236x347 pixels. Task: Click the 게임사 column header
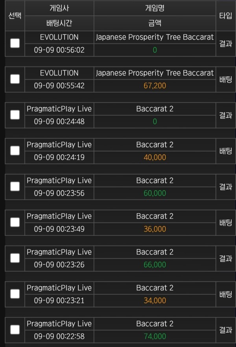point(59,8)
